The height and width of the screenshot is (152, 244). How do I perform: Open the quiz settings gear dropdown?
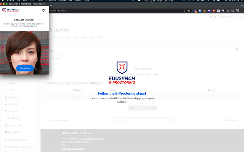[238, 49]
